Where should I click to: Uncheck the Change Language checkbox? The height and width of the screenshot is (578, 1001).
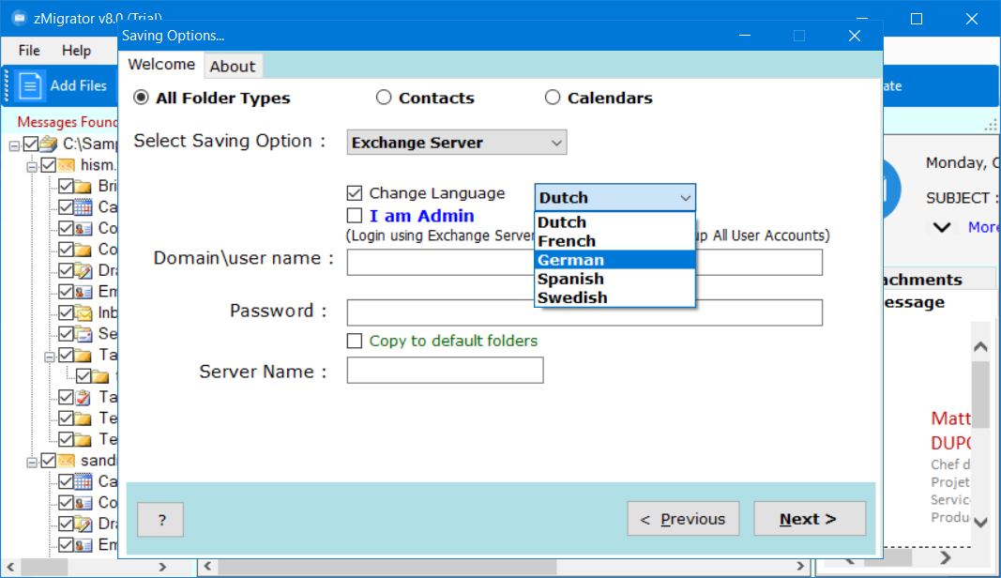(355, 193)
